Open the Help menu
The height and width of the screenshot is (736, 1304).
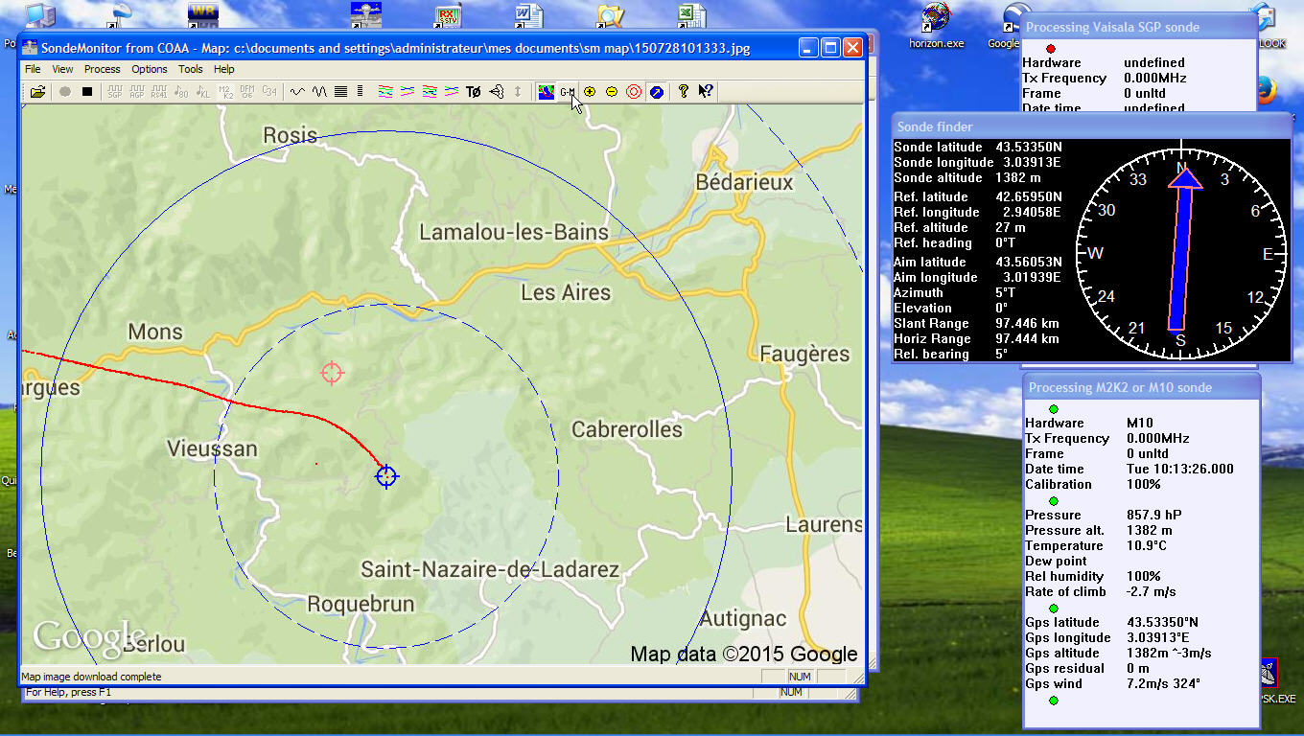pyautogui.click(x=224, y=69)
